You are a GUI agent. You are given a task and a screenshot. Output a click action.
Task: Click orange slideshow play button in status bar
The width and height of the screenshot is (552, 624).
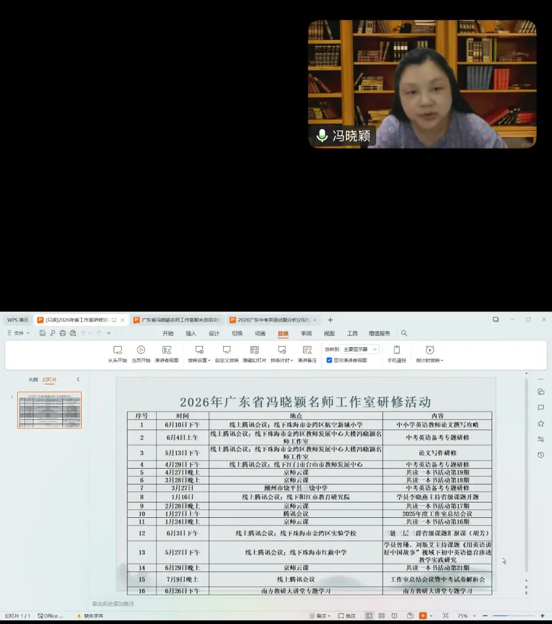pos(423,616)
